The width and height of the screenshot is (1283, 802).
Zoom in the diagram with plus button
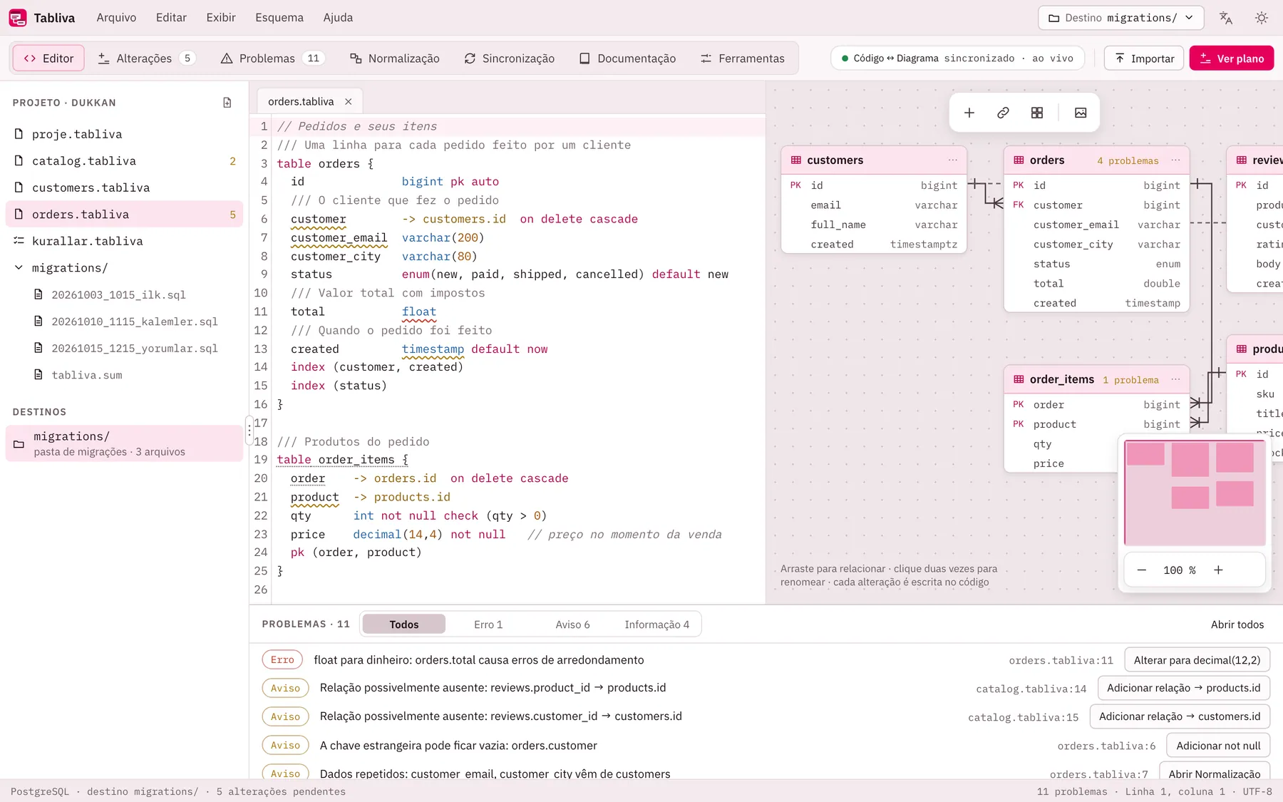pyautogui.click(x=1218, y=570)
